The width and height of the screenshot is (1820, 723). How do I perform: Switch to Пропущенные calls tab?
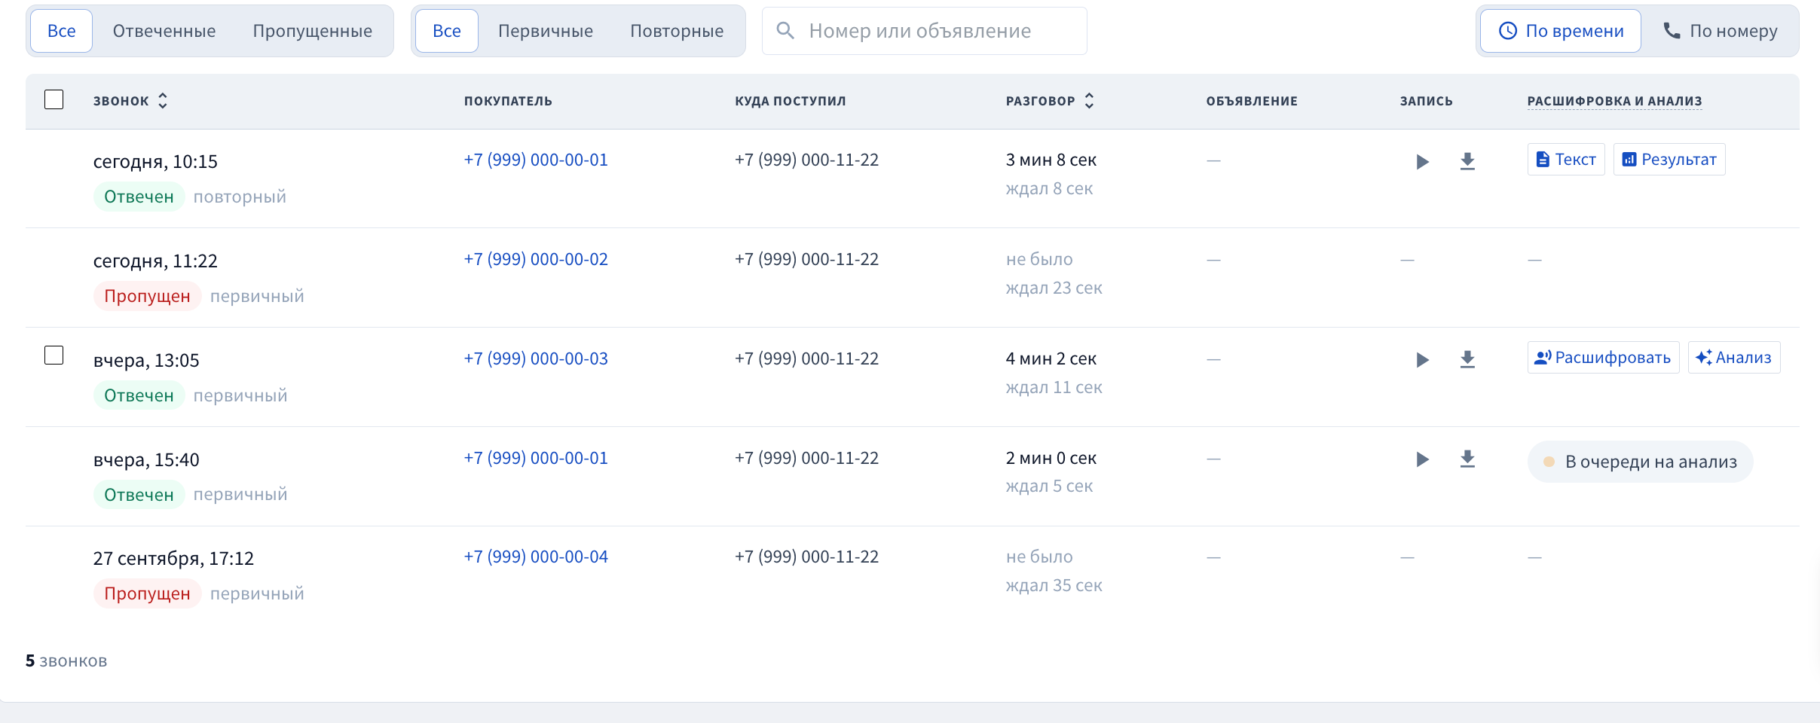[312, 31]
